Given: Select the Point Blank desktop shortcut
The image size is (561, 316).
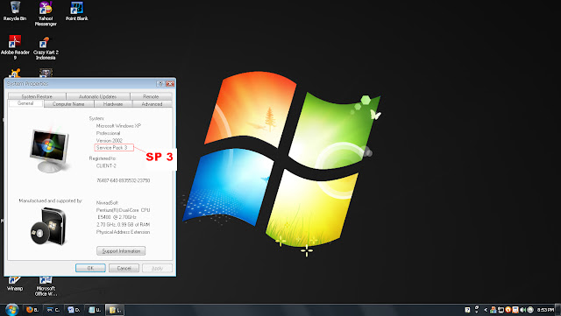Looking at the screenshot, I should (x=76, y=11).
